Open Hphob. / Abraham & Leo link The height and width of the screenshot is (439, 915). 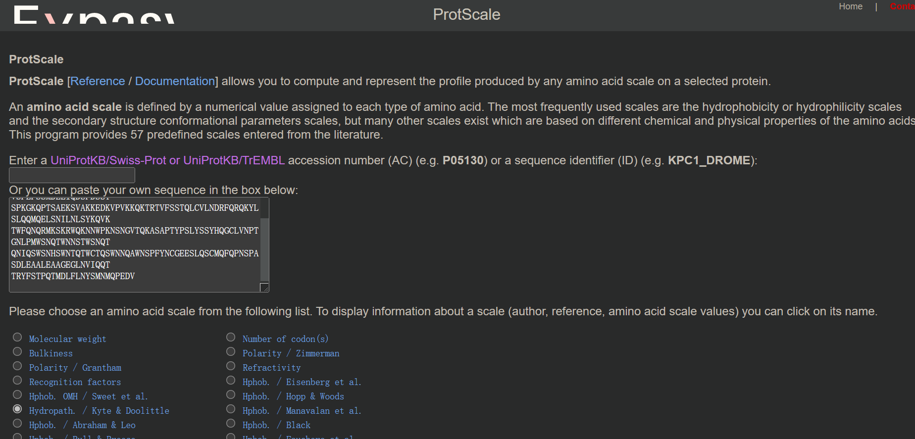pyautogui.click(x=82, y=425)
